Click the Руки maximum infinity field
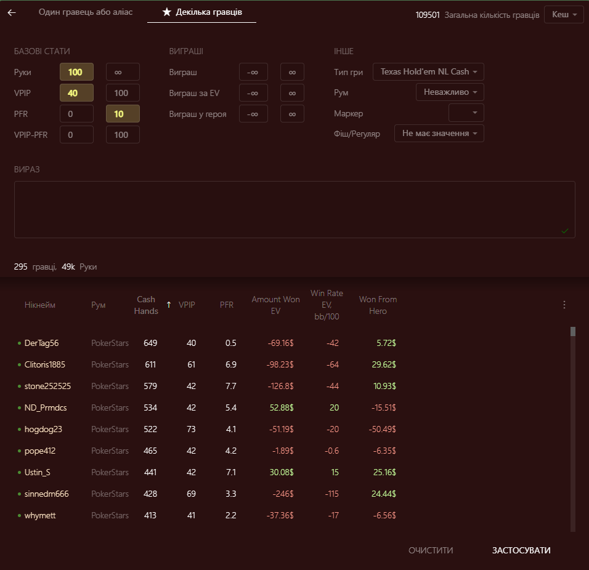This screenshot has width=589, height=570. point(123,72)
